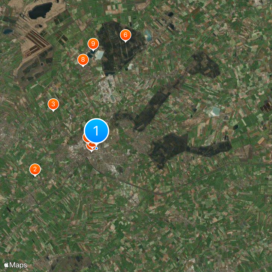Open the Apple Maps logo link

15,265
